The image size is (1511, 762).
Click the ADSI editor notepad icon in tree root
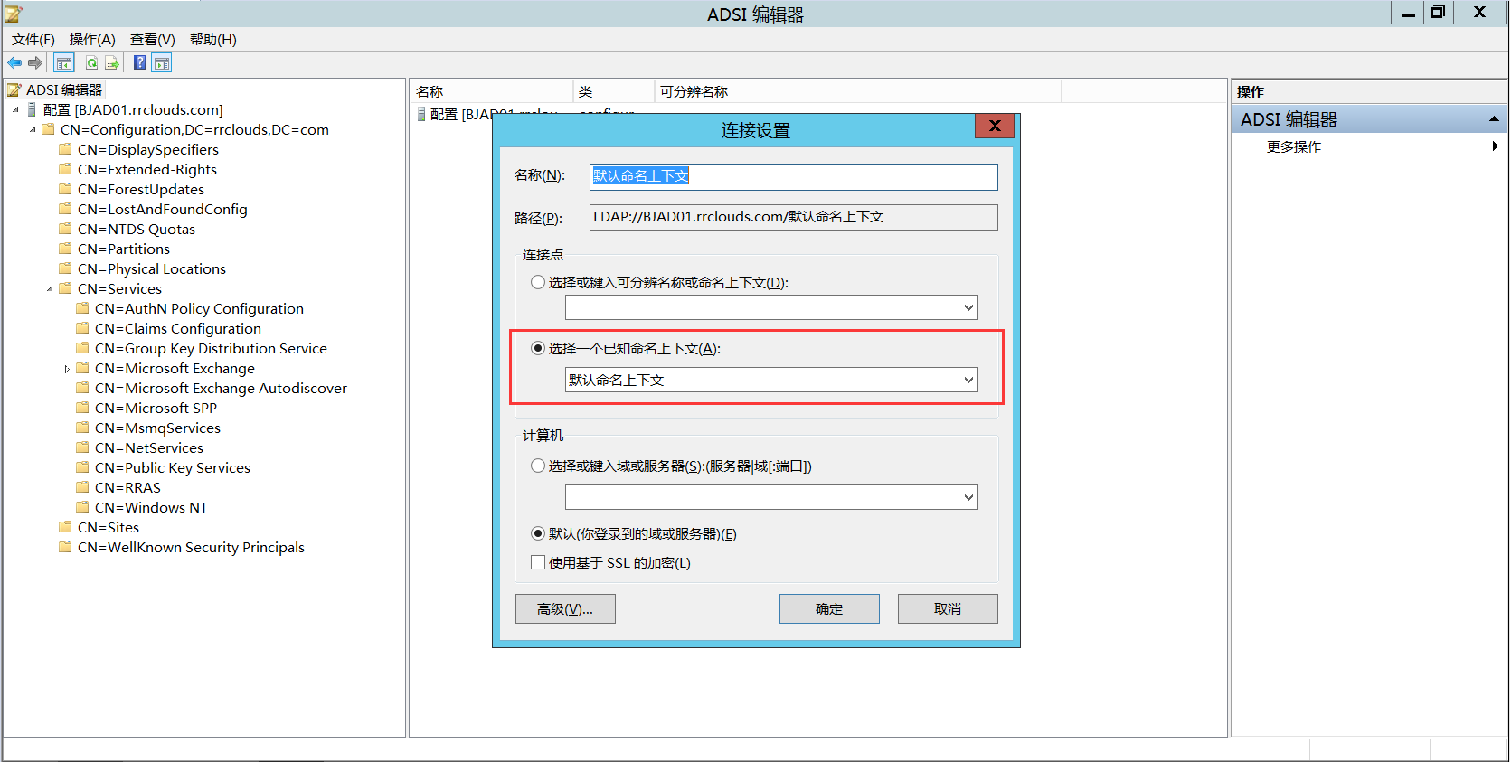pyautogui.click(x=14, y=89)
